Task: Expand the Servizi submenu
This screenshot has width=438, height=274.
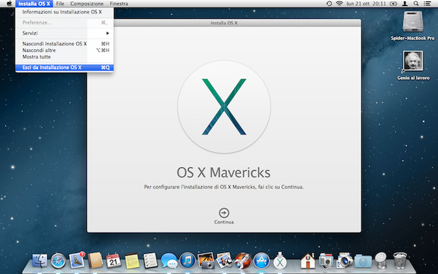Action: click(x=64, y=33)
